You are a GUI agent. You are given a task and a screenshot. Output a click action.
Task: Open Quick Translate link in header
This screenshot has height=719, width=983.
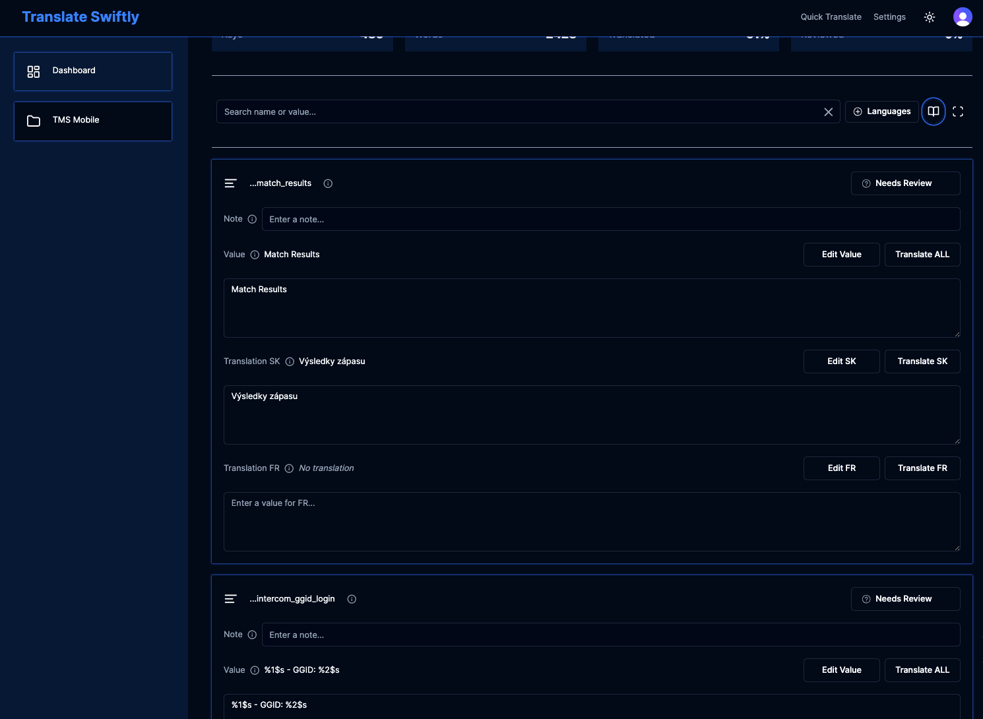[831, 17]
